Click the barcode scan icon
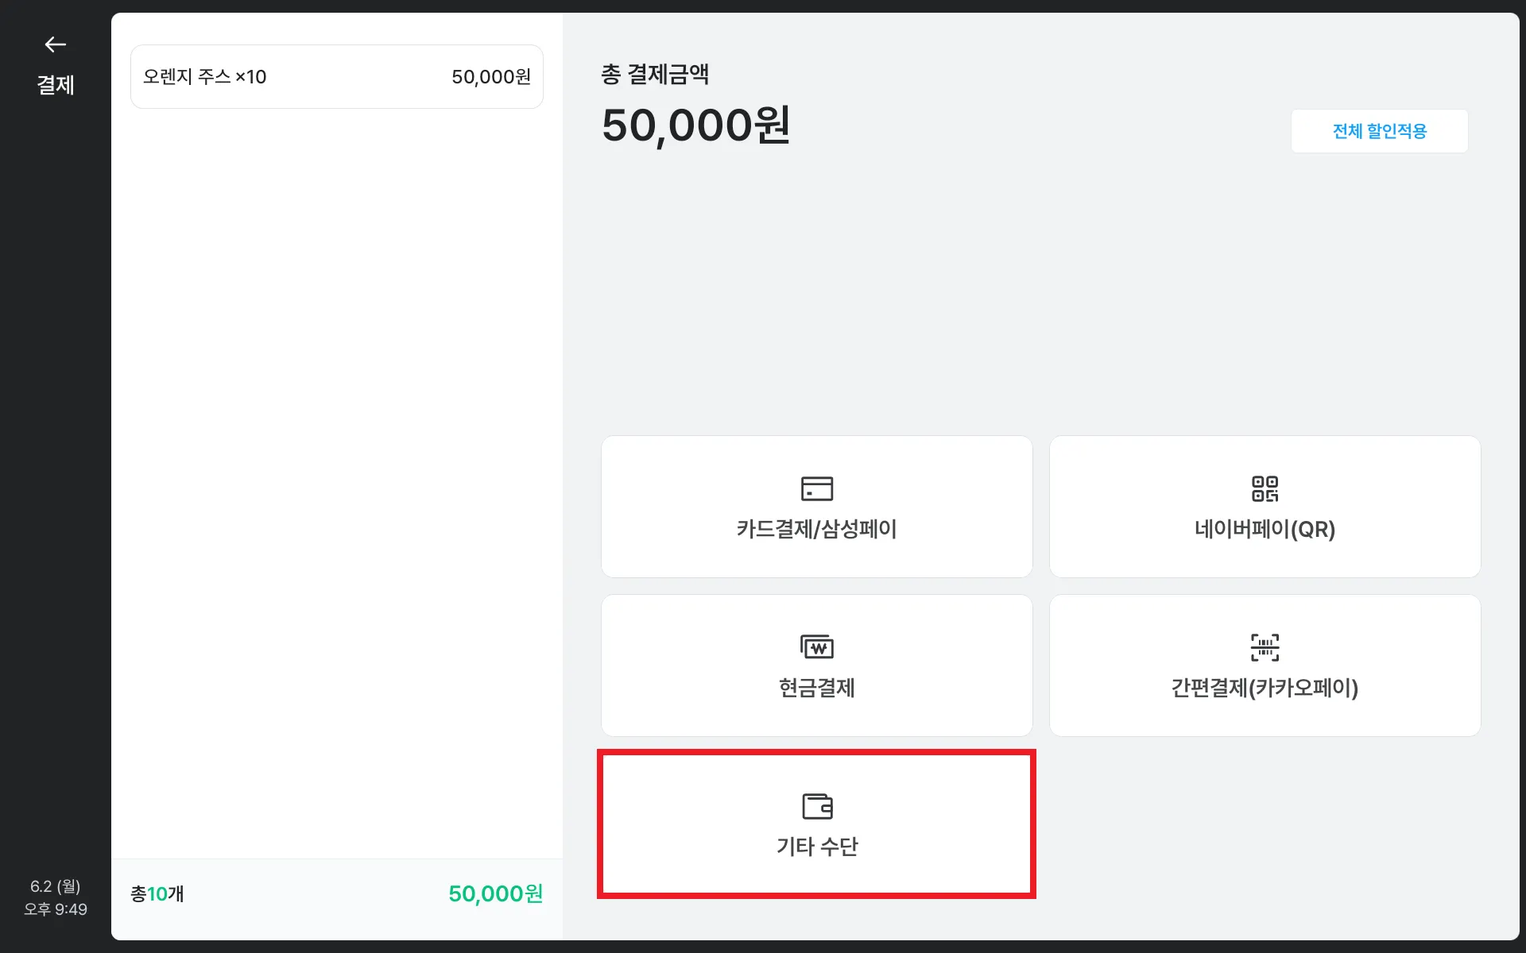The height and width of the screenshot is (953, 1526). point(1264,646)
